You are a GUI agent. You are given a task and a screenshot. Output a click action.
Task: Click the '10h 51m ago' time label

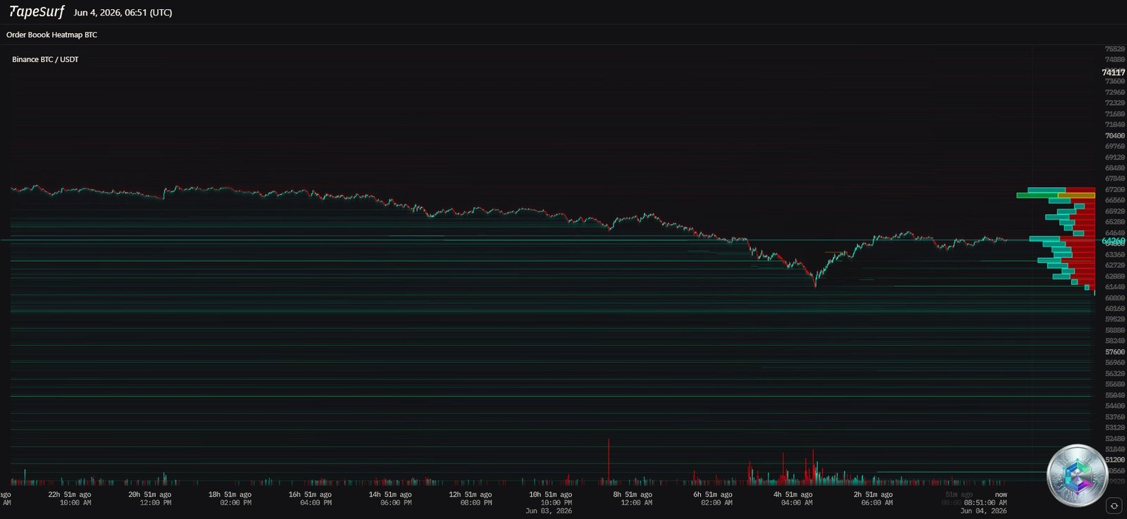550,494
